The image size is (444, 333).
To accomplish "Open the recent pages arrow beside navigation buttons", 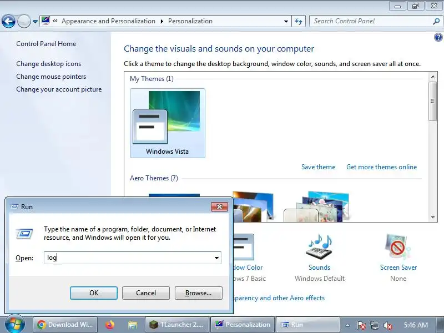I will (x=35, y=21).
